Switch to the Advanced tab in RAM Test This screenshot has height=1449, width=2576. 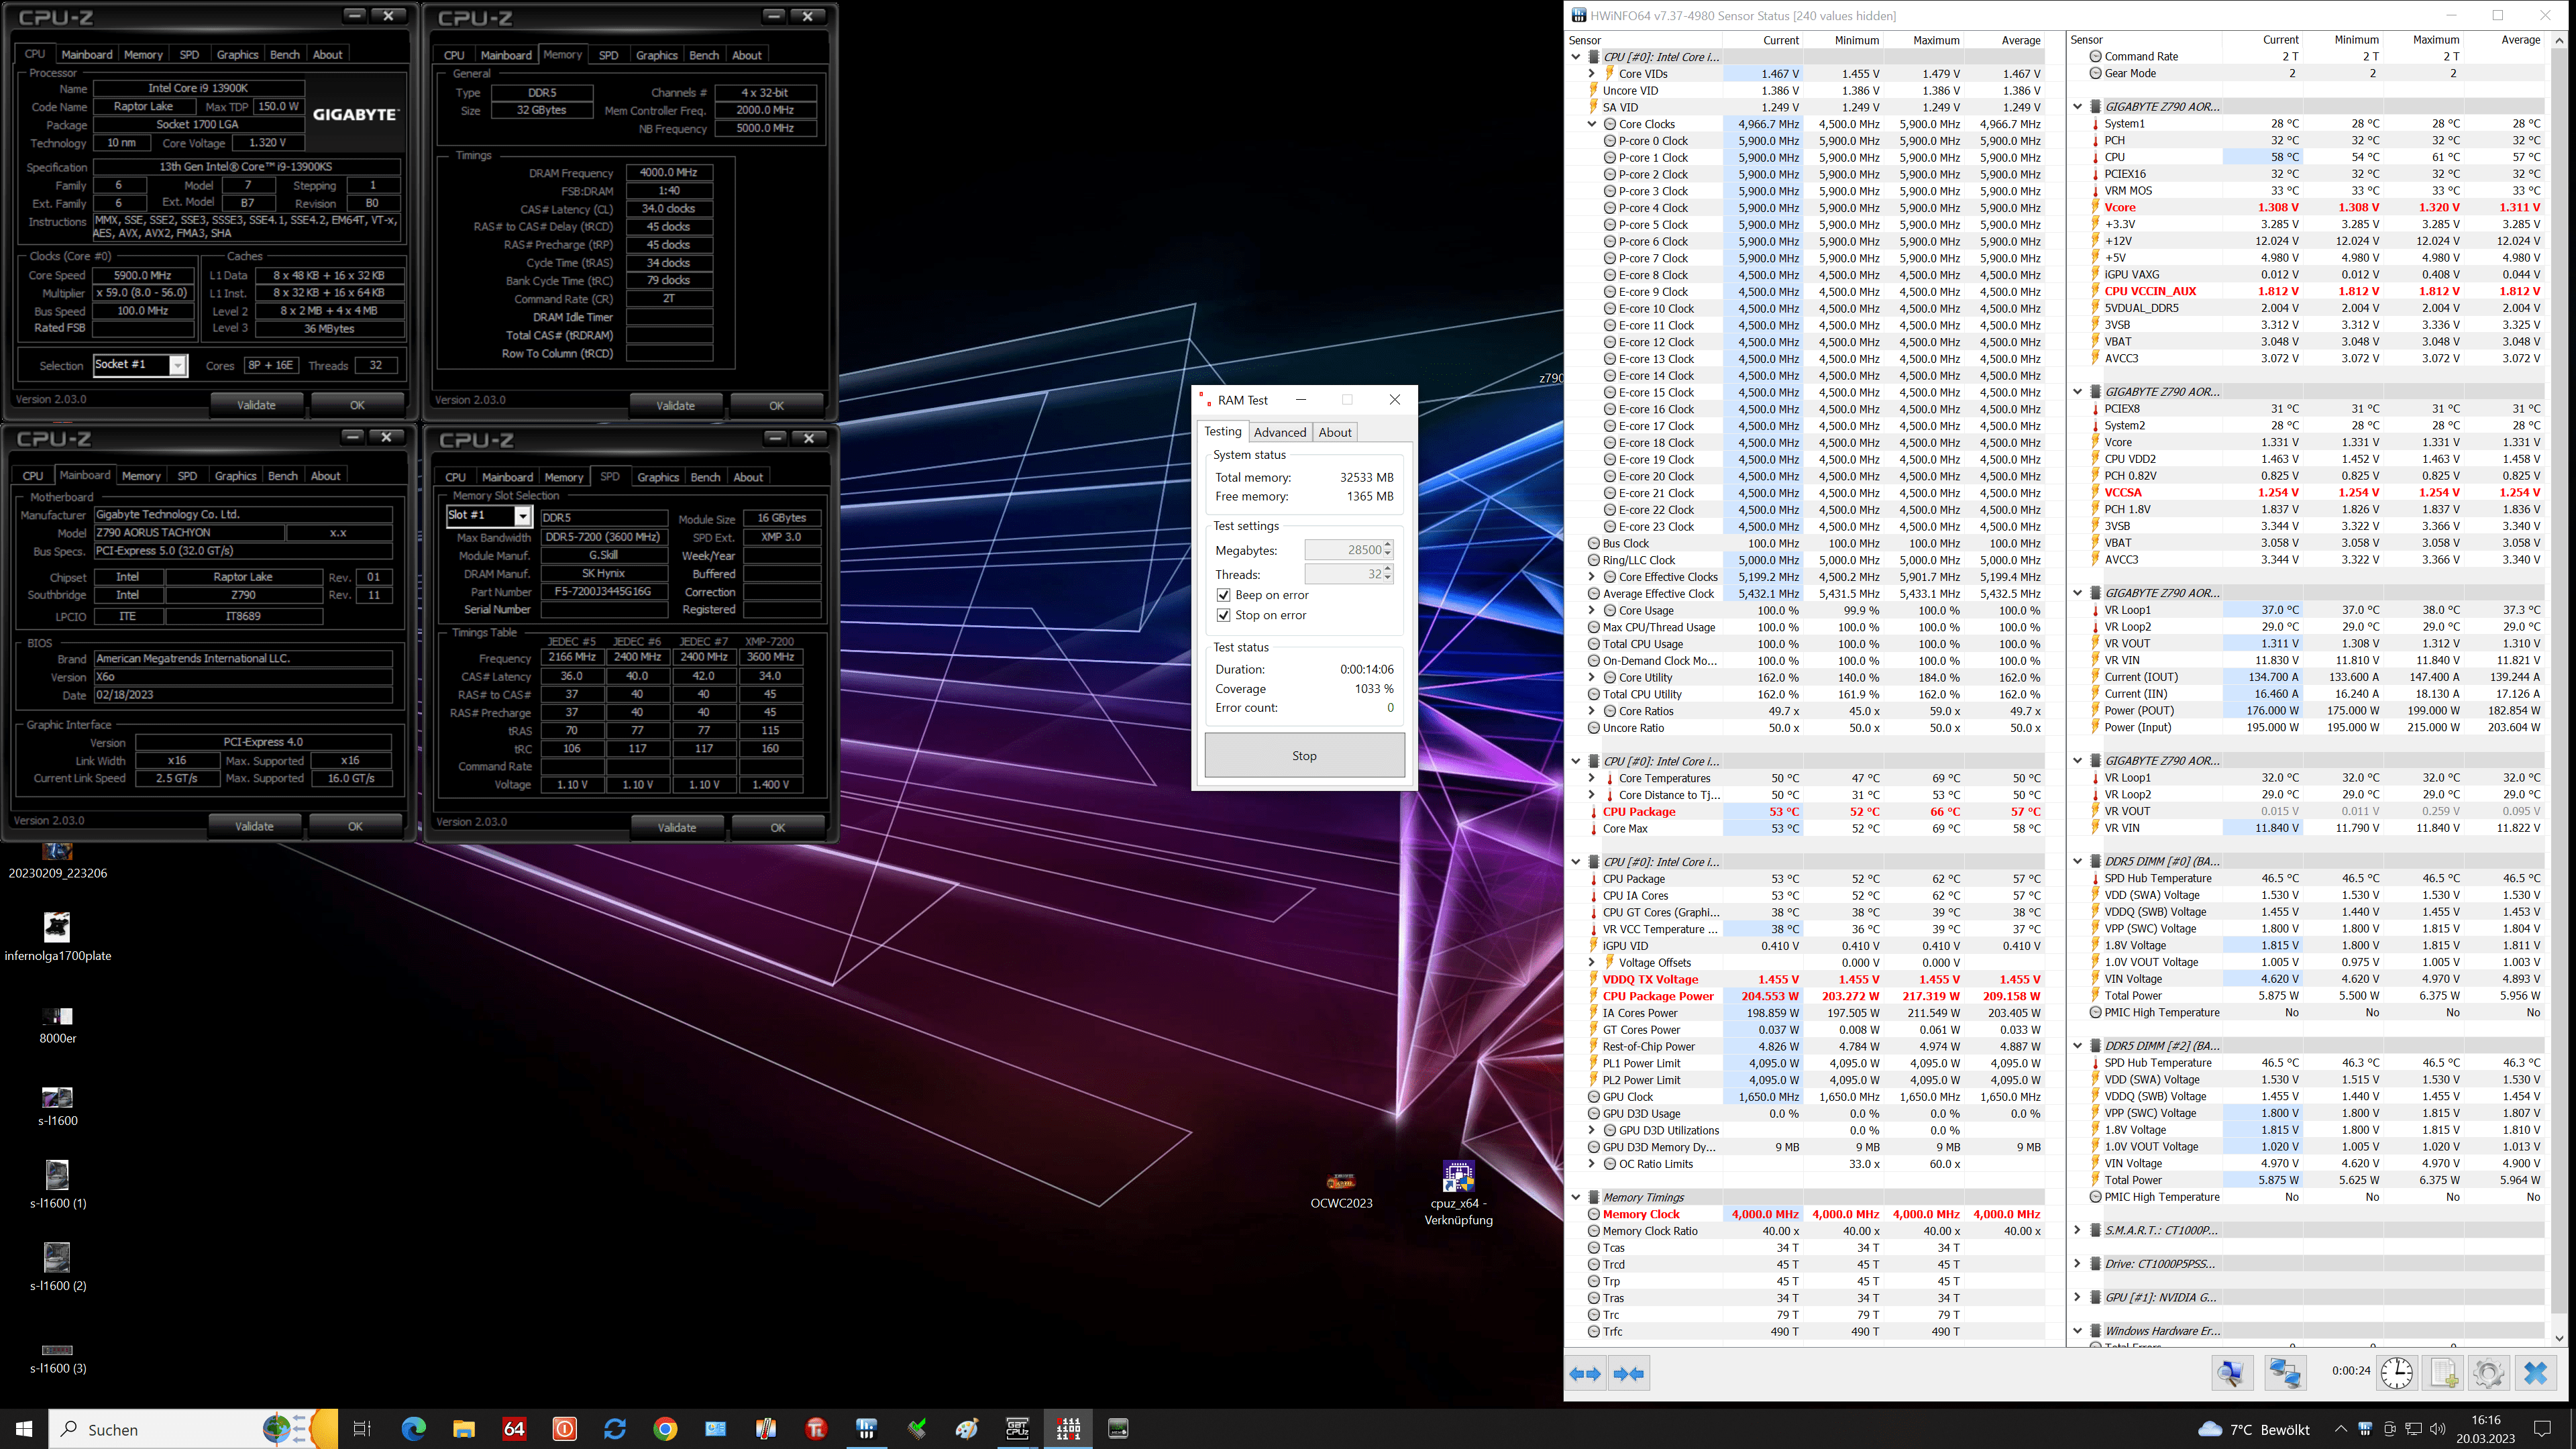pyautogui.click(x=1279, y=432)
